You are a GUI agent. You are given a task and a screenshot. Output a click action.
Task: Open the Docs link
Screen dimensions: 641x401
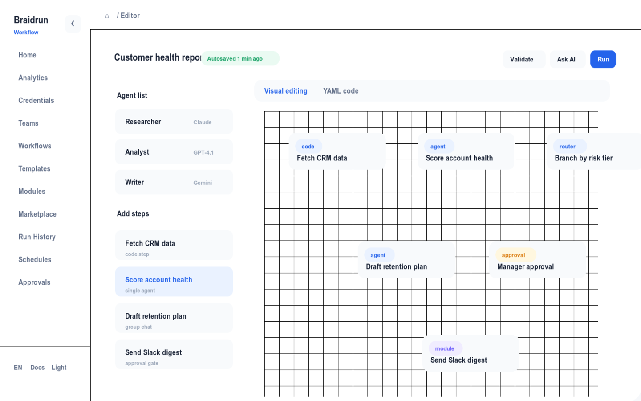coord(37,368)
